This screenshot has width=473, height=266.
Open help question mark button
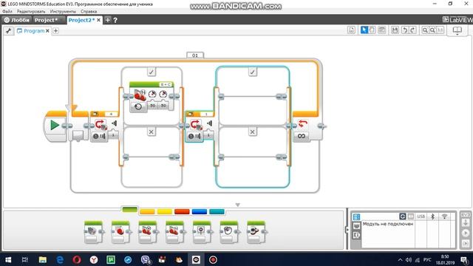coord(115,20)
